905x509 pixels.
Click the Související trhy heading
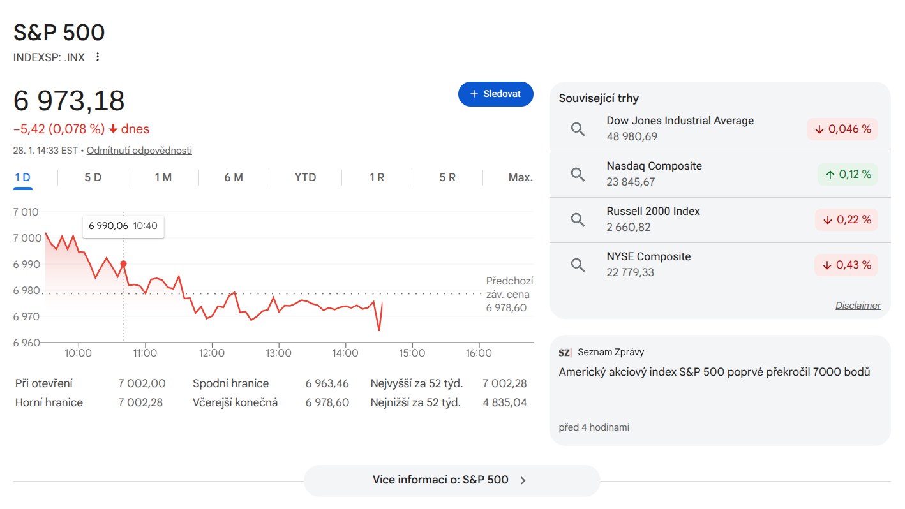click(x=599, y=98)
